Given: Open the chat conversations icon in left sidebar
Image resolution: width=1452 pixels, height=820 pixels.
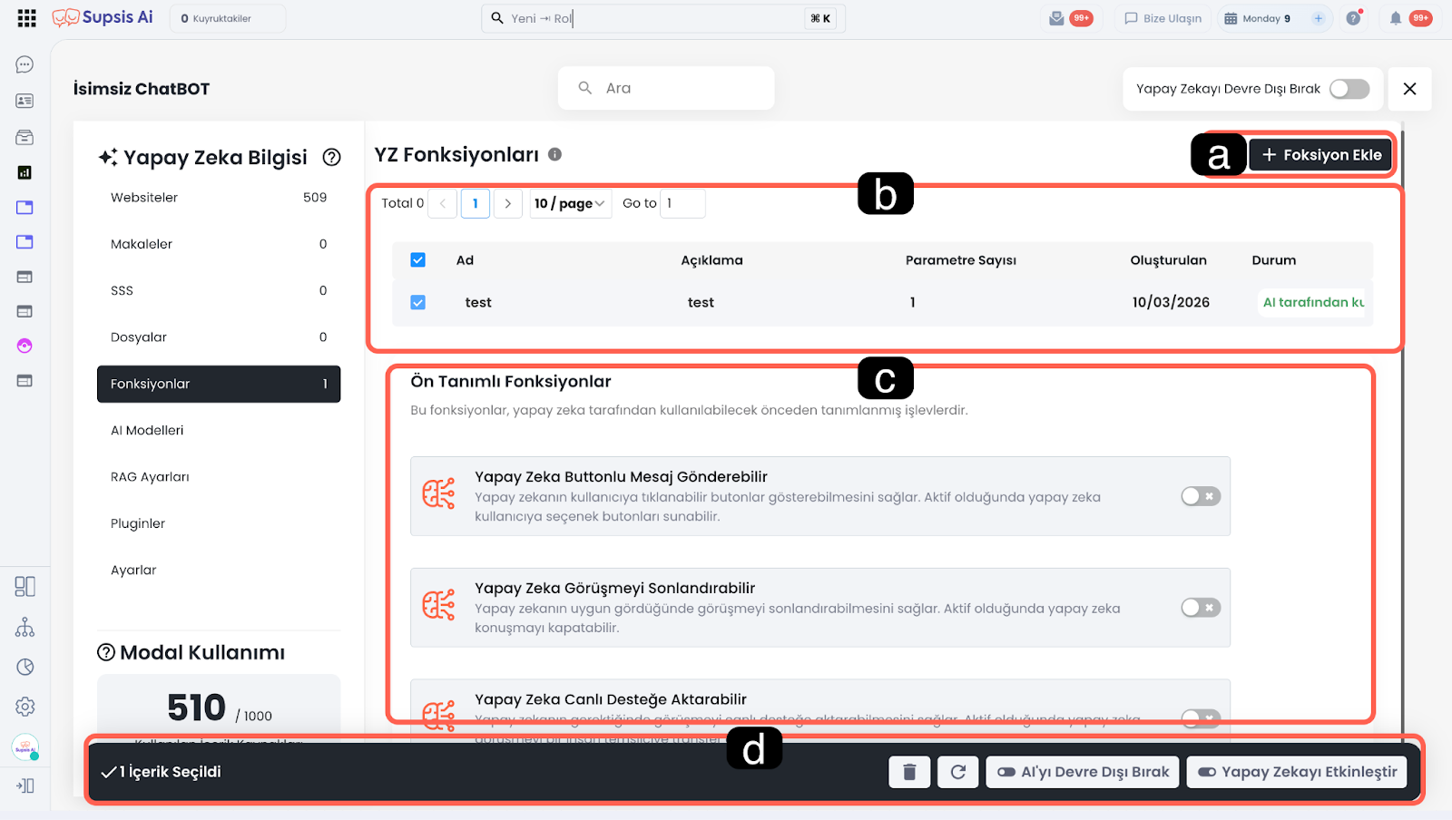Looking at the screenshot, I should coord(25,64).
